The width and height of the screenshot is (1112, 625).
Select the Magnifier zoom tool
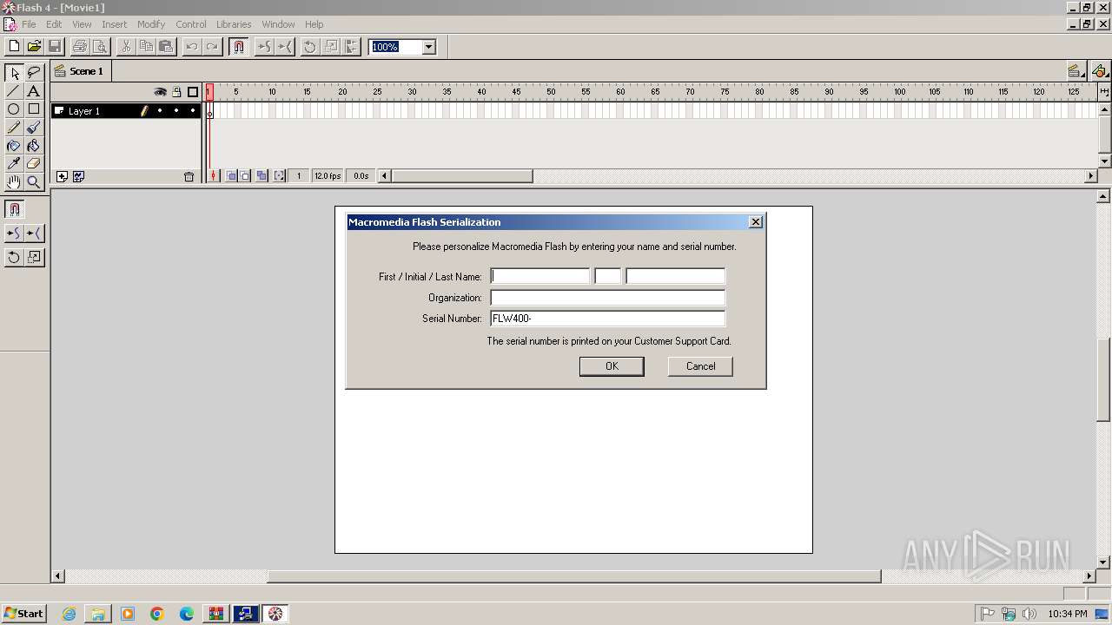click(x=34, y=182)
